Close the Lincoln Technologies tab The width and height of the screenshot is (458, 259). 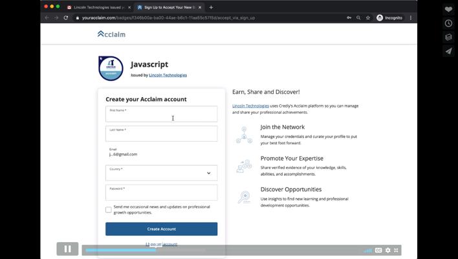point(129,7)
